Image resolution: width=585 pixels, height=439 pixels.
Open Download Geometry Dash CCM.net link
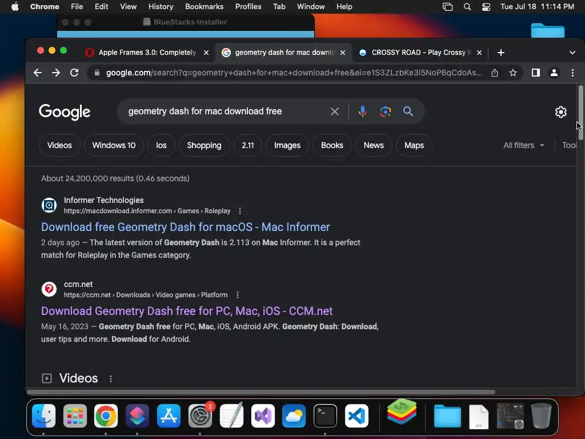187,311
